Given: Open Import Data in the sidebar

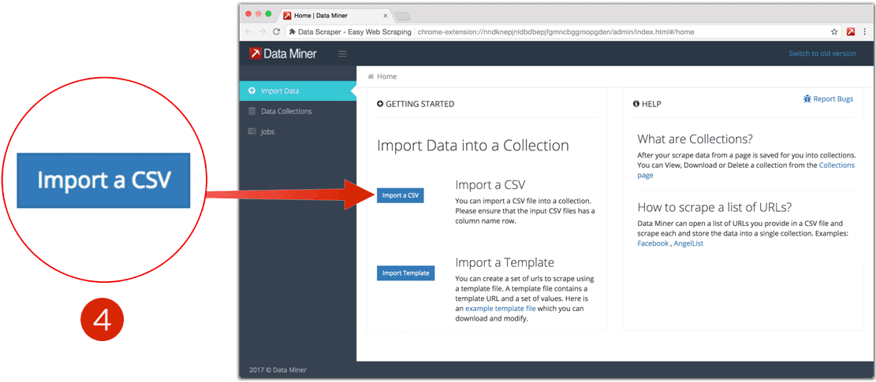Looking at the screenshot, I should [298, 91].
